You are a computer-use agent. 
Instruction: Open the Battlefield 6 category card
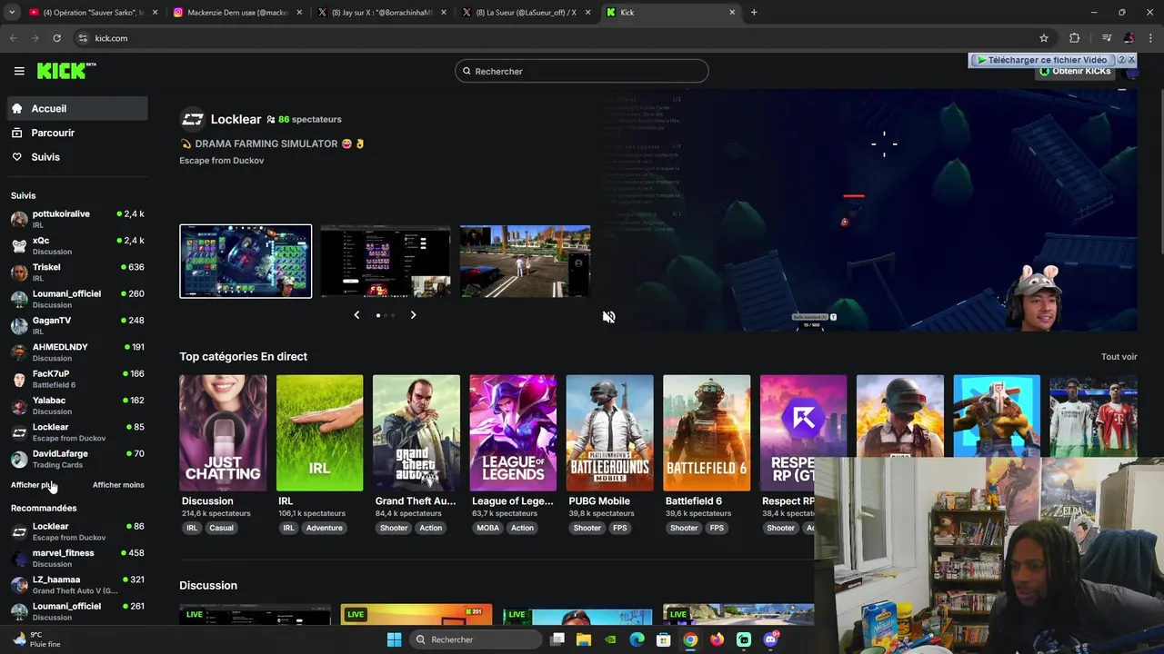pos(707,433)
